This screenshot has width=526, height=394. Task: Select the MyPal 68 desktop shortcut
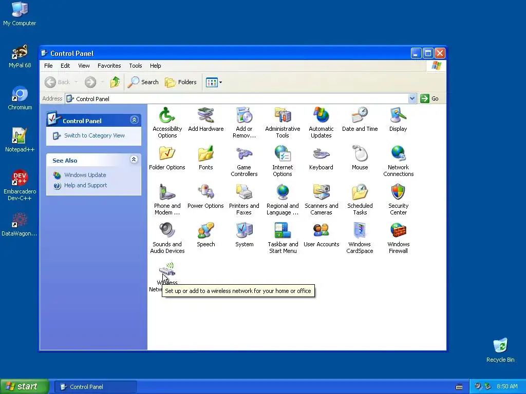pyautogui.click(x=20, y=56)
